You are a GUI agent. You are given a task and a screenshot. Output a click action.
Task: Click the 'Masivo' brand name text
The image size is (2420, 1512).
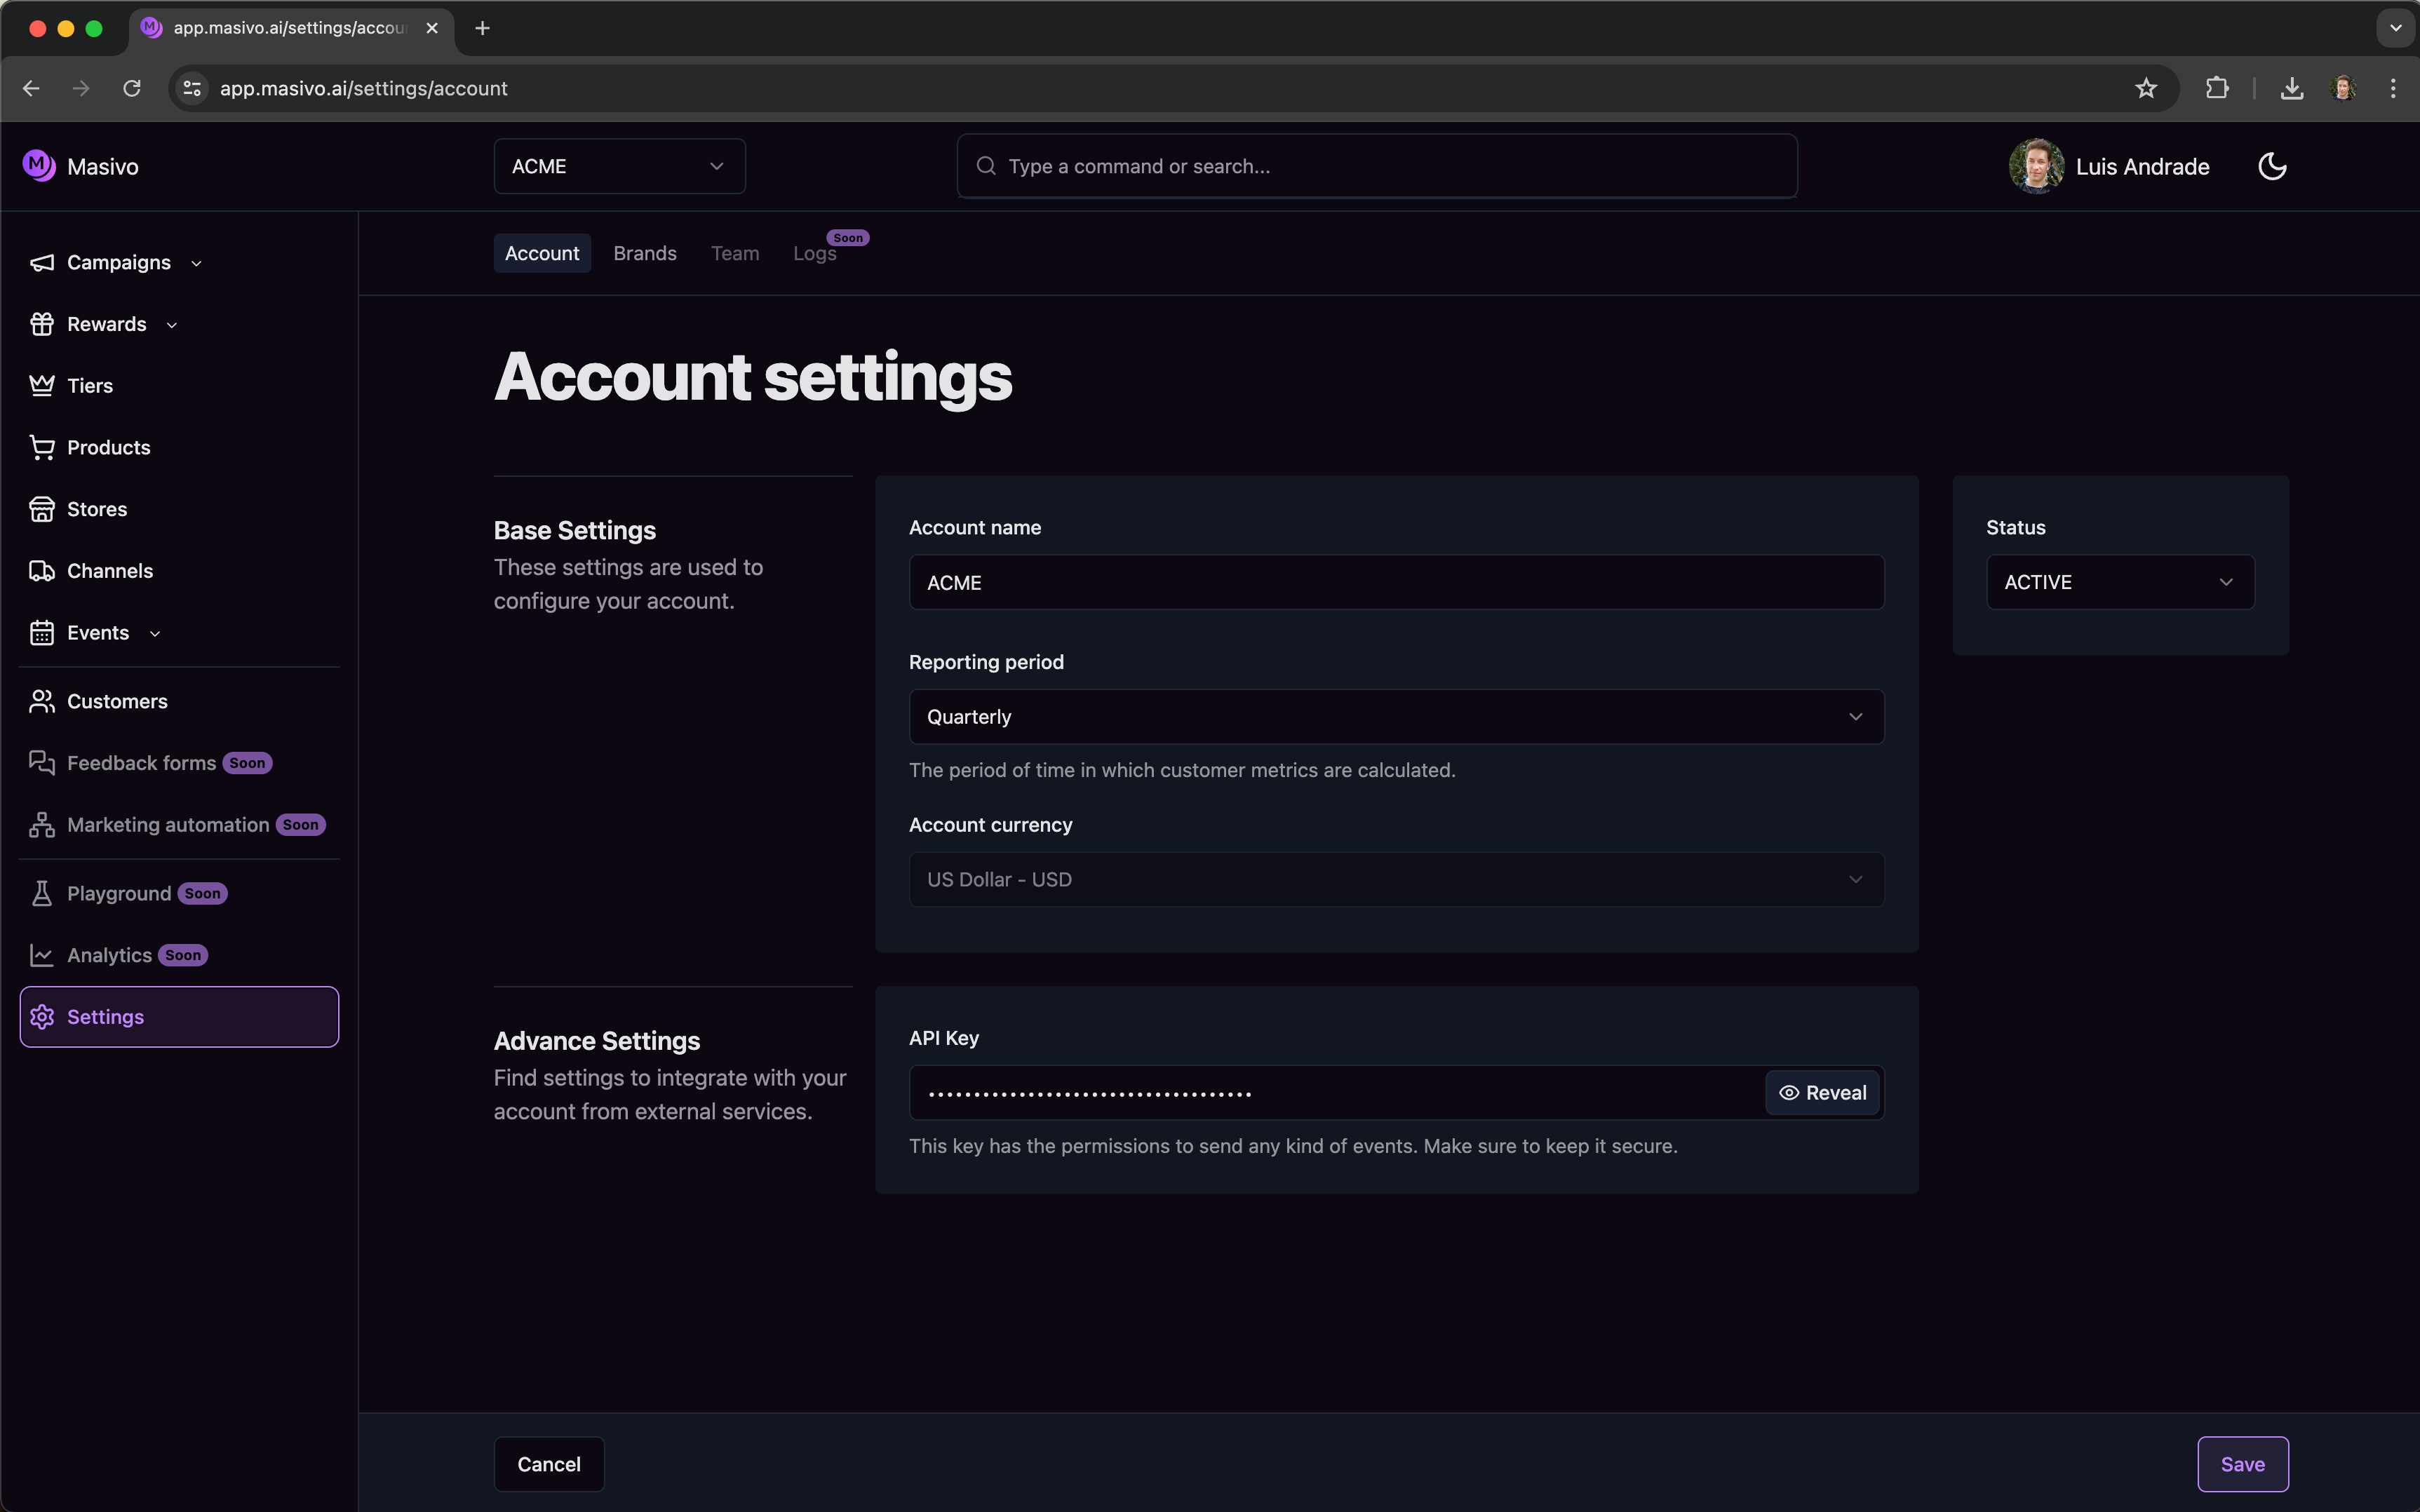(x=103, y=167)
